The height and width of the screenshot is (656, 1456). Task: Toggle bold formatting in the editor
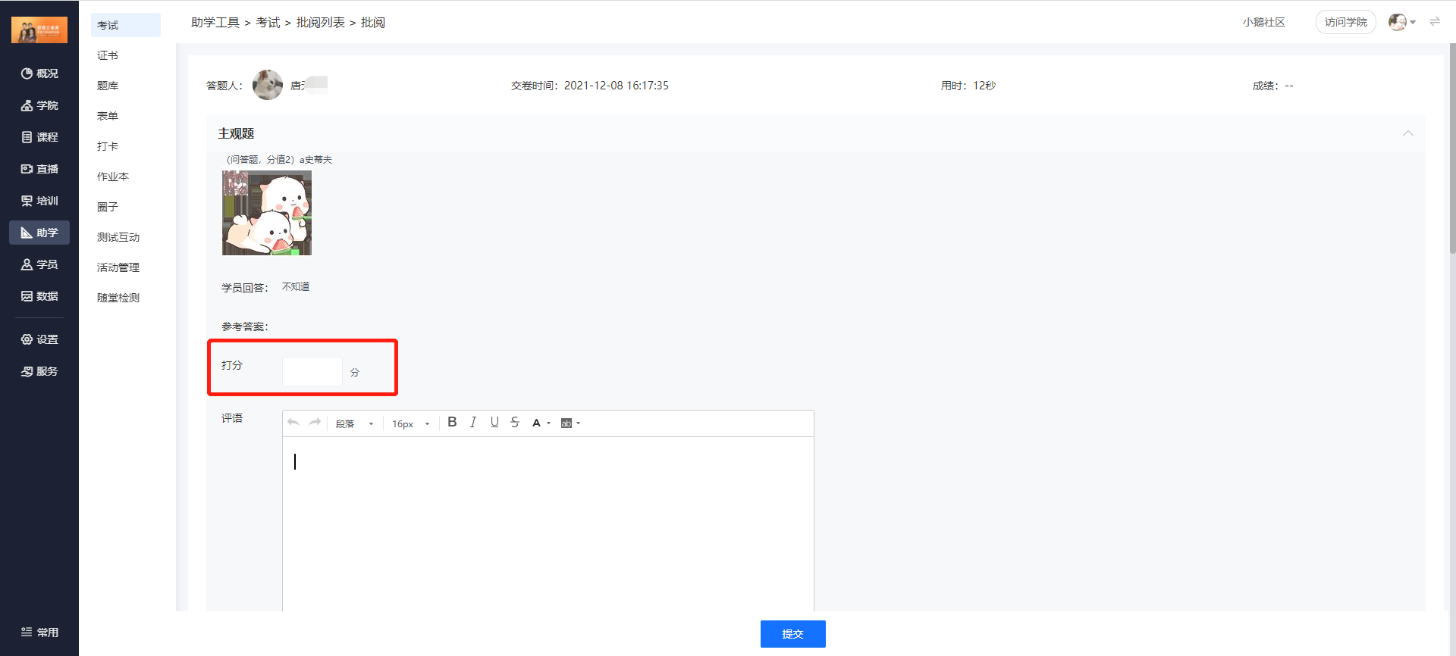click(x=452, y=423)
